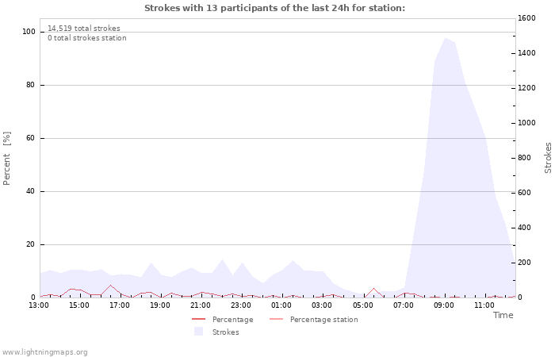Click the red Percentage legend line

coord(198,319)
